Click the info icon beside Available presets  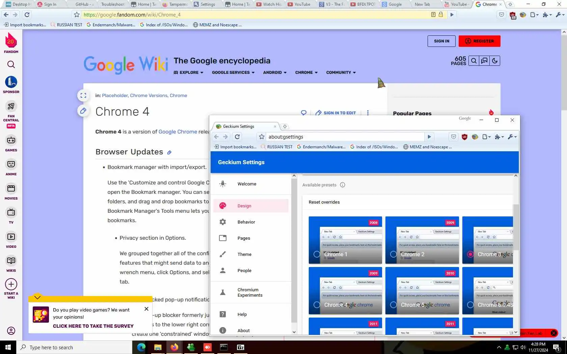pos(343,185)
